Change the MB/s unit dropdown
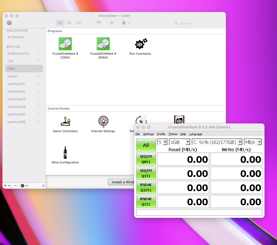This screenshot has height=245, width=277. 253,142
